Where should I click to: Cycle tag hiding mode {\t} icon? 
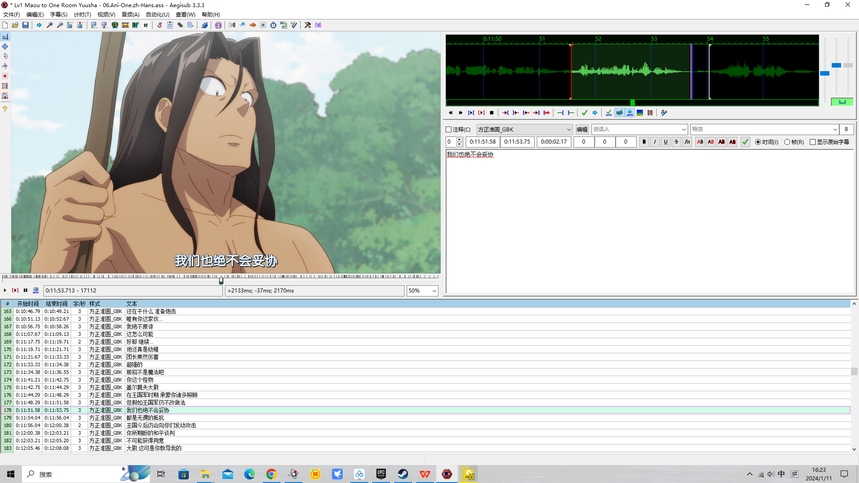click(318, 25)
